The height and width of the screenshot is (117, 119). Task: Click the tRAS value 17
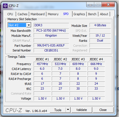point(42,84)
